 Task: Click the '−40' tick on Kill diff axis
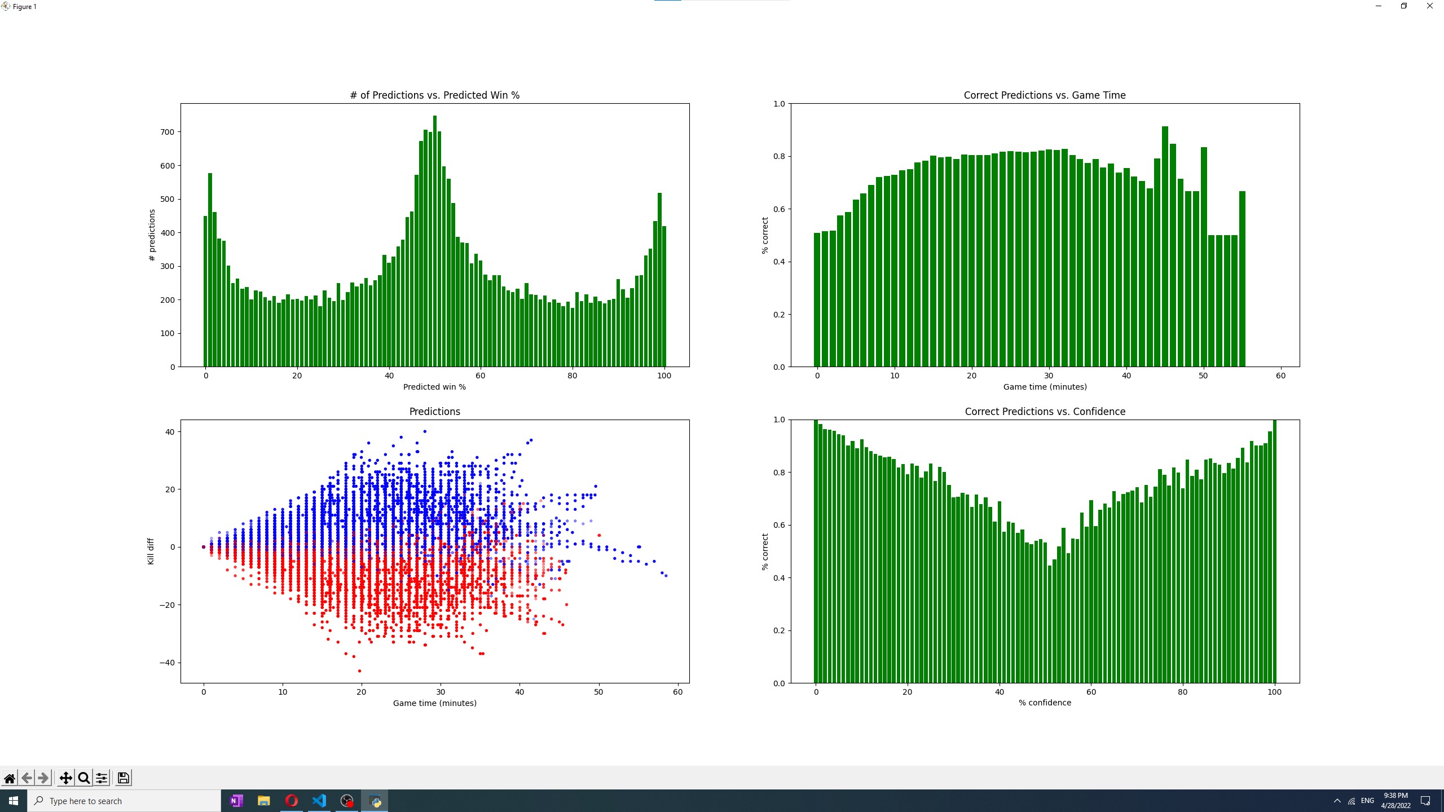coord(167,663)
